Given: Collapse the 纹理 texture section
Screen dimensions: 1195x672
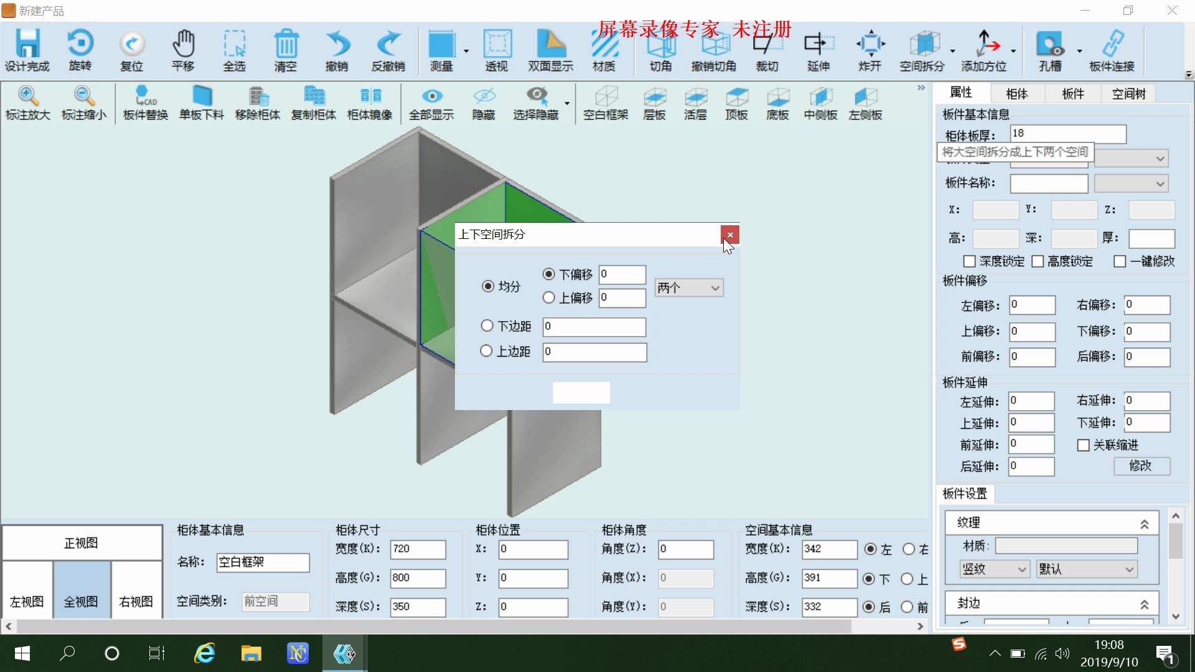Looking at the screenshot, I should (1146, 524).
